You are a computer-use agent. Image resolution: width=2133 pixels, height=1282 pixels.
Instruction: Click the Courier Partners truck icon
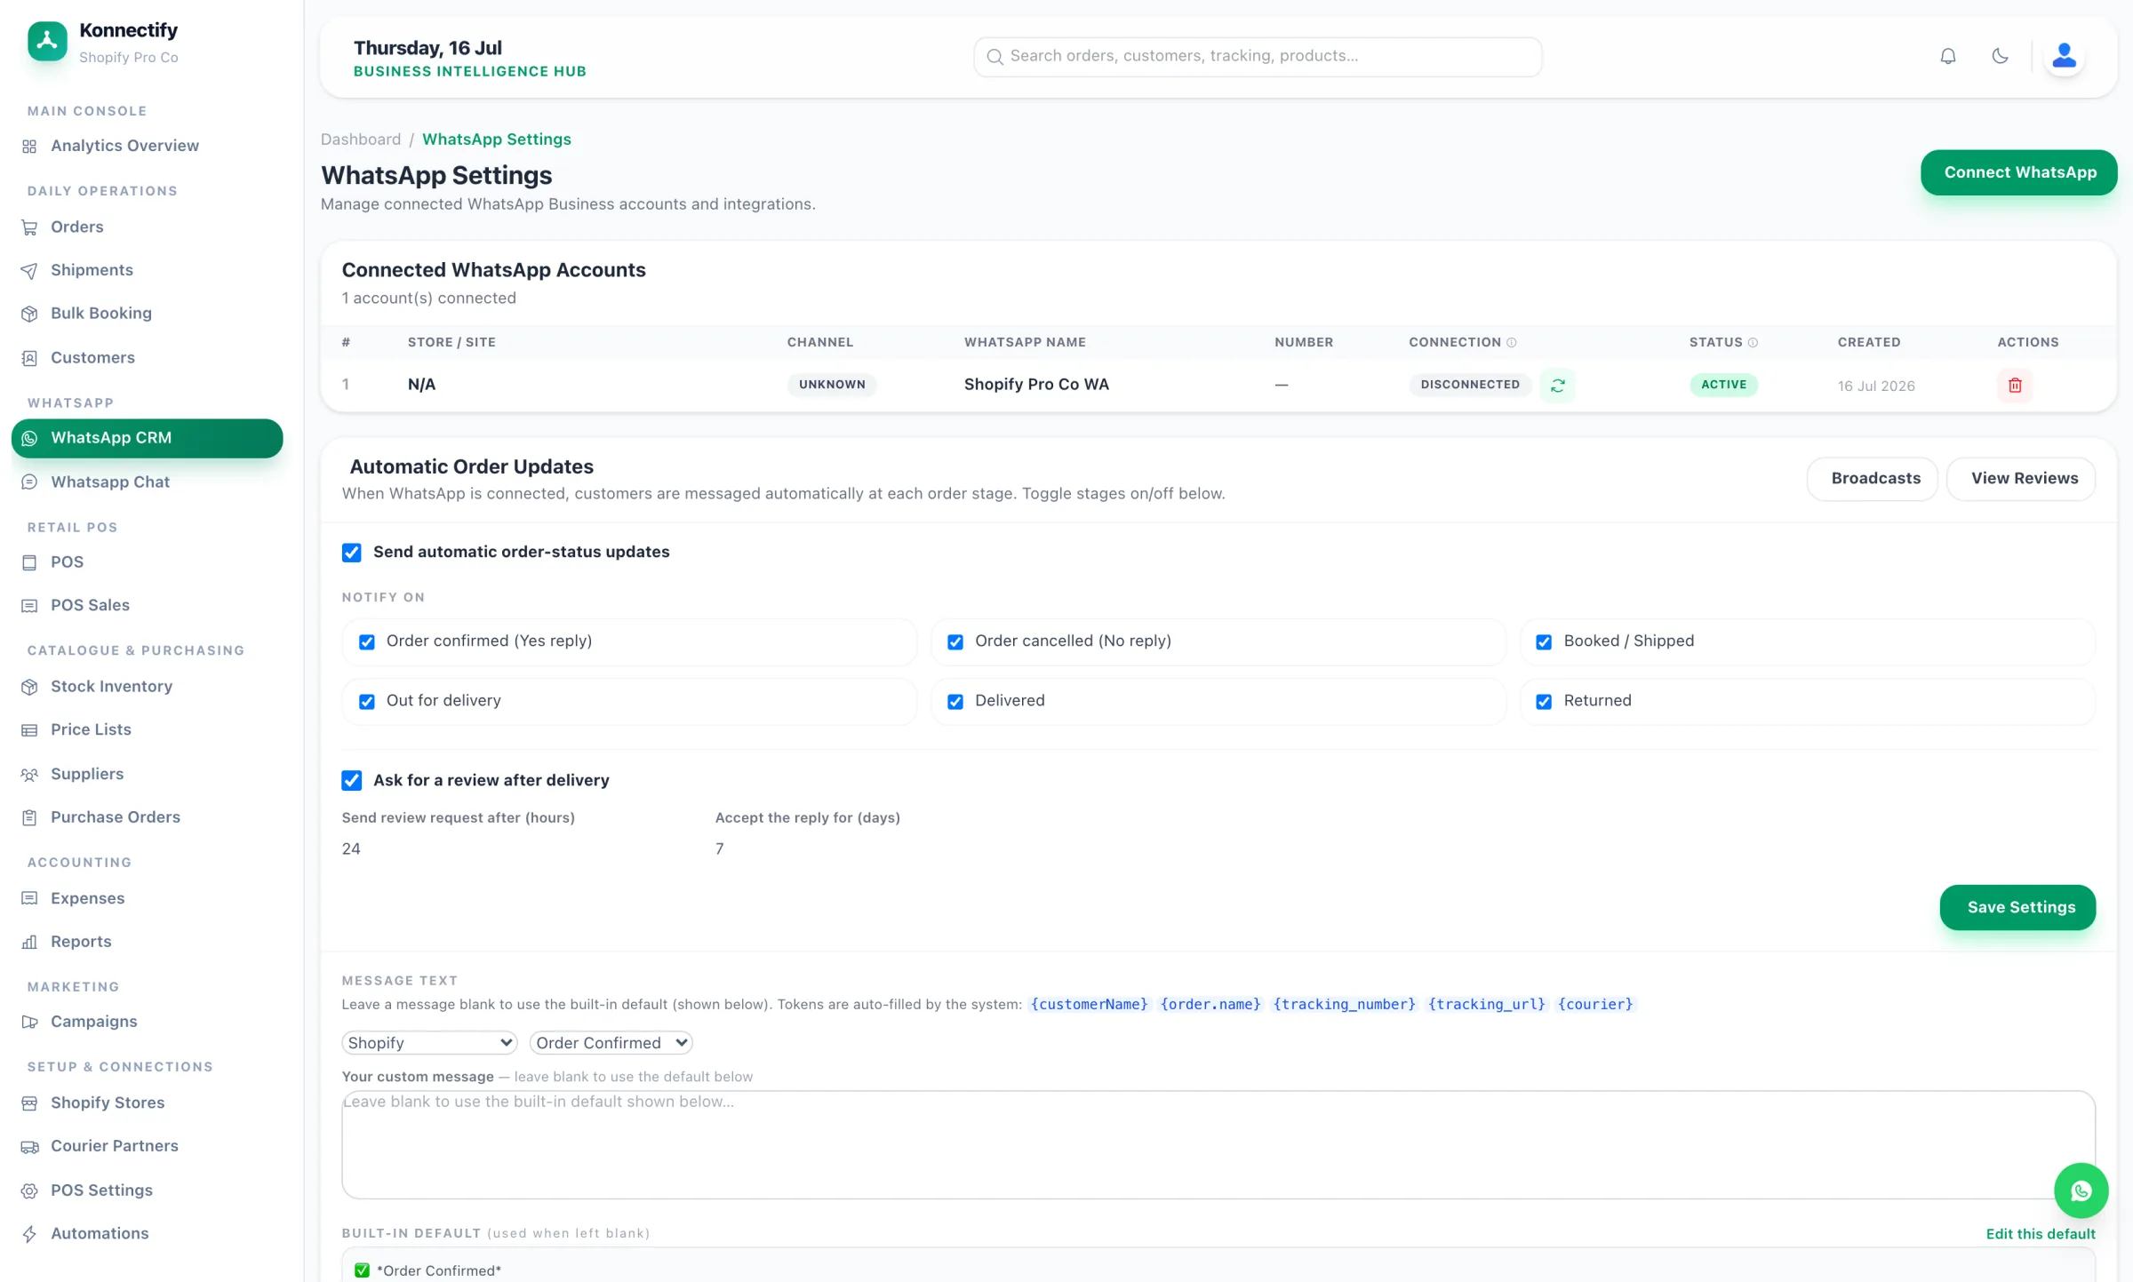click(x=29, y=1147)
